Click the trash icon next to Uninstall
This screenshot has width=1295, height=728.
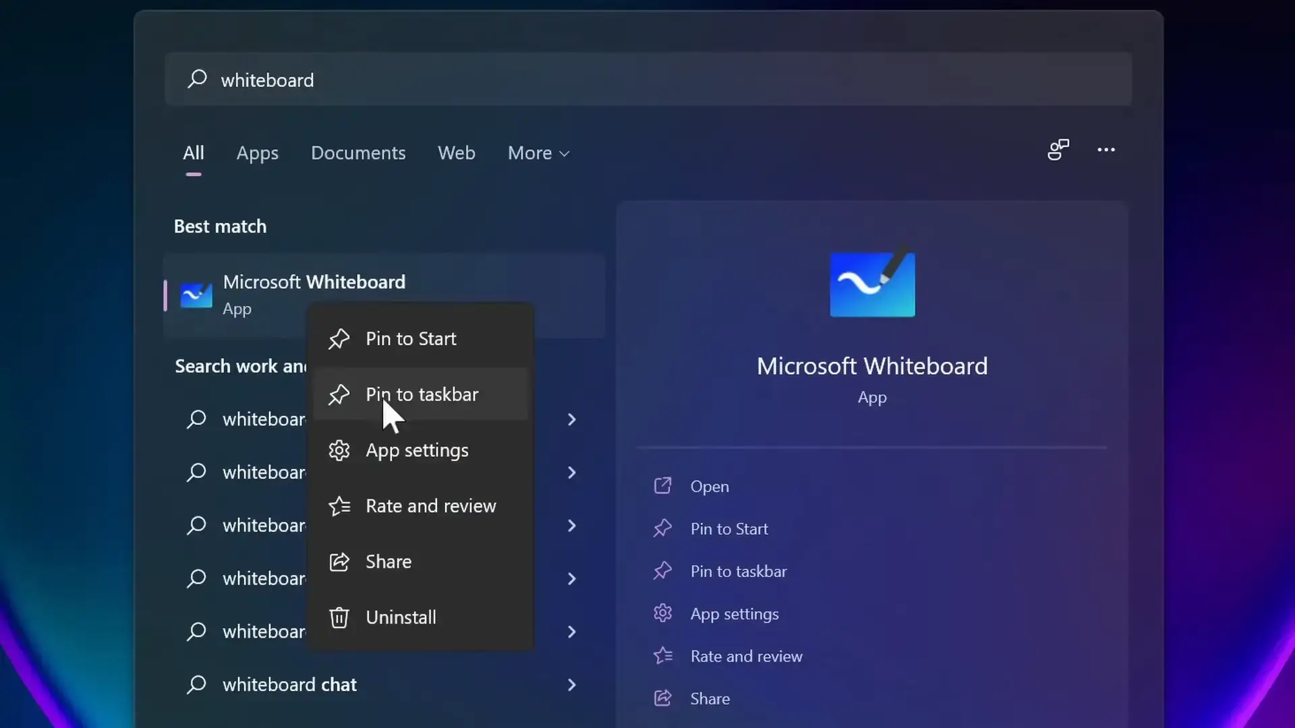tap(339, 617)
